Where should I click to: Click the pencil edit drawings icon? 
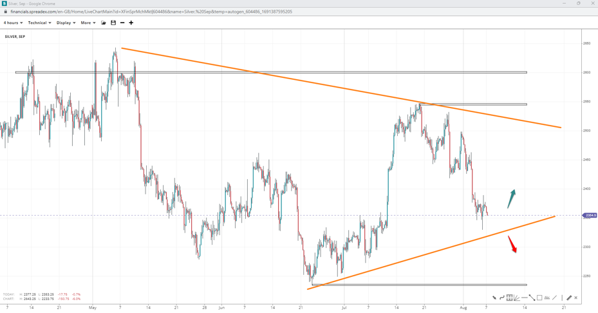click(x=569, y=298)
